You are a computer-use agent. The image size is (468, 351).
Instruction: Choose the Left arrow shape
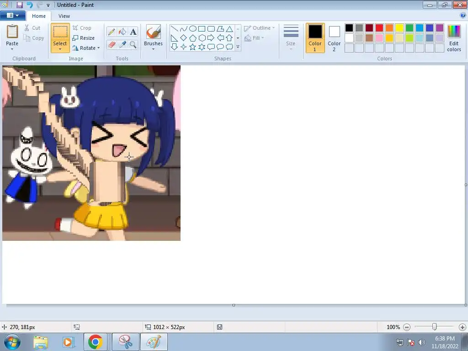(x=220, y=38)
